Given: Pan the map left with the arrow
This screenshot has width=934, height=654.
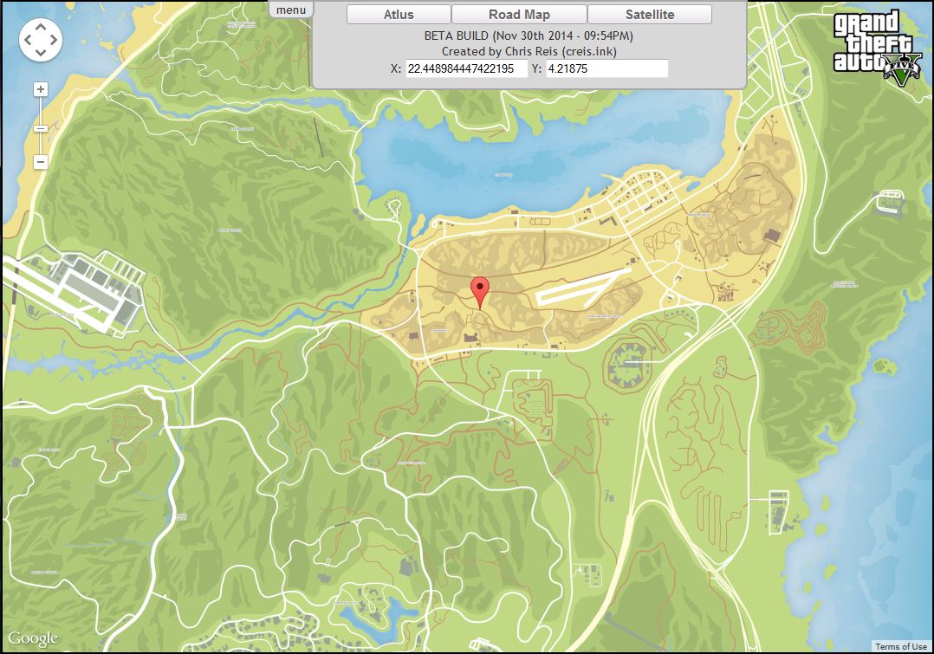Looking at the screenshot, I should 28,40.
